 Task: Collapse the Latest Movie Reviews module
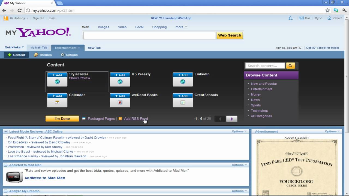click(6, 131)
